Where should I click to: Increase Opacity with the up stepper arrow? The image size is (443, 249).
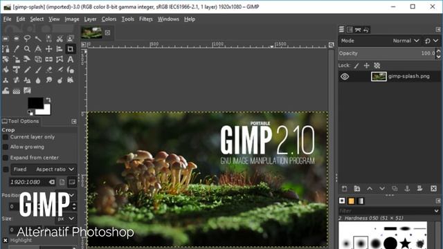tap(438, 51)
